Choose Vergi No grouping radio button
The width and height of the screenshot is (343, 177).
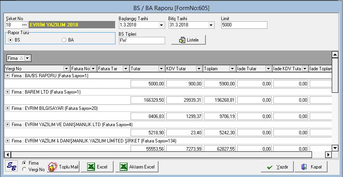24,169
